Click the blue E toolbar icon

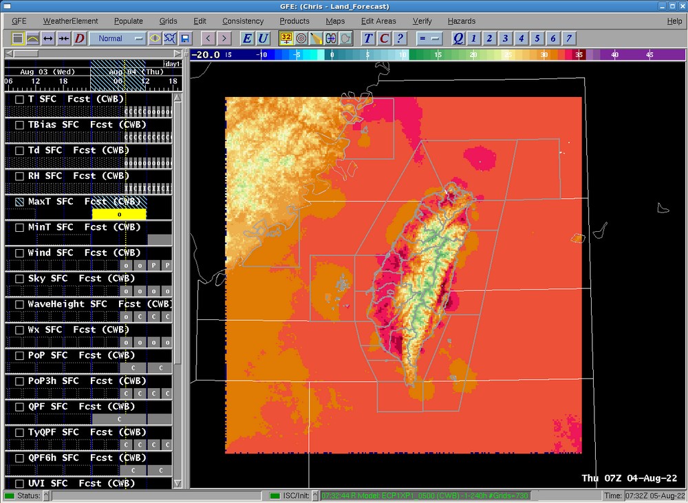click(x=248, y=39)
